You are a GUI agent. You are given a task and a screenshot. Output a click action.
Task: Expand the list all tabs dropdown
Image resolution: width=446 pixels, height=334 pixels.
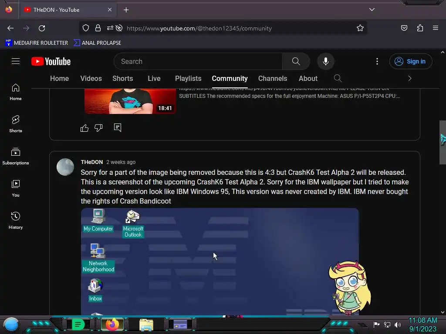click(x=372, y=10)
